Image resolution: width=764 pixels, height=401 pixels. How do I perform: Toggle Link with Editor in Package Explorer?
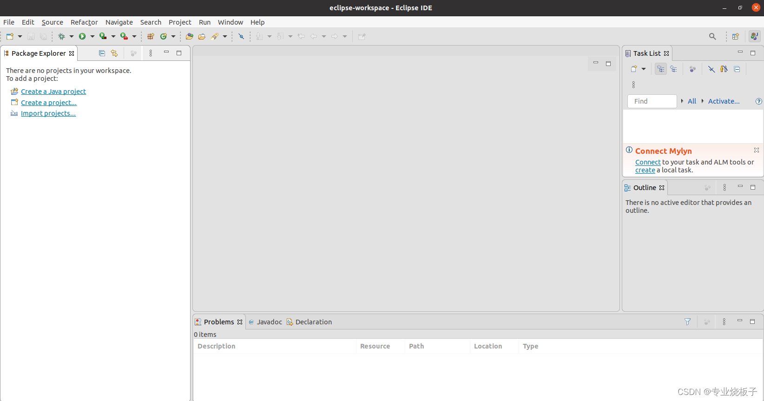pyautogui.click(x=114, y=53)
